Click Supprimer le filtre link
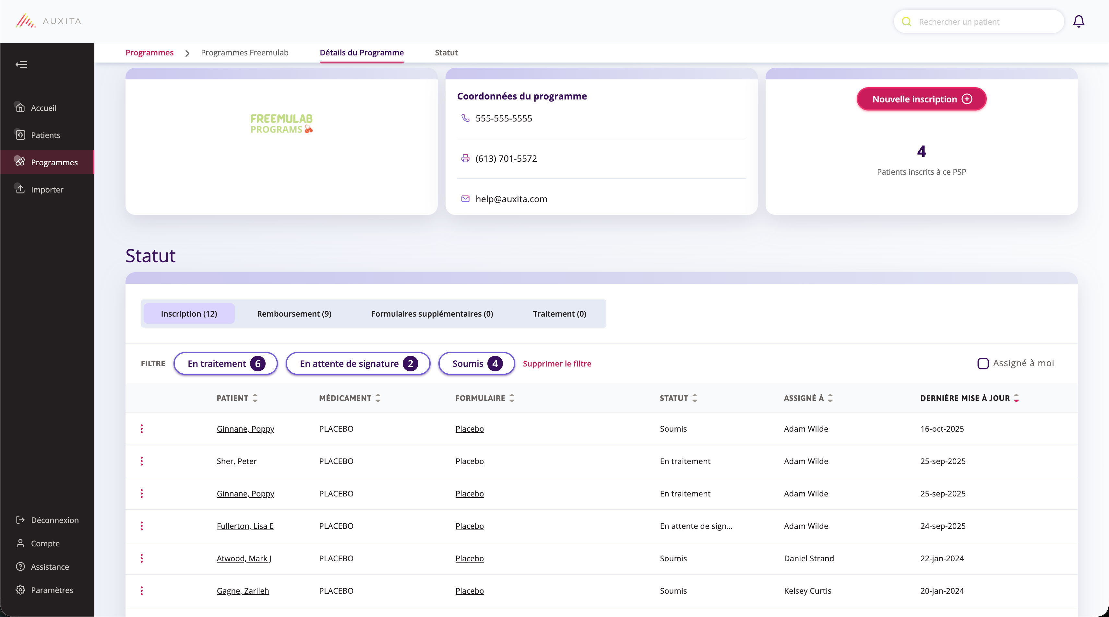The width and height of the screenshot is (1109, 617). tap(557, 364)
